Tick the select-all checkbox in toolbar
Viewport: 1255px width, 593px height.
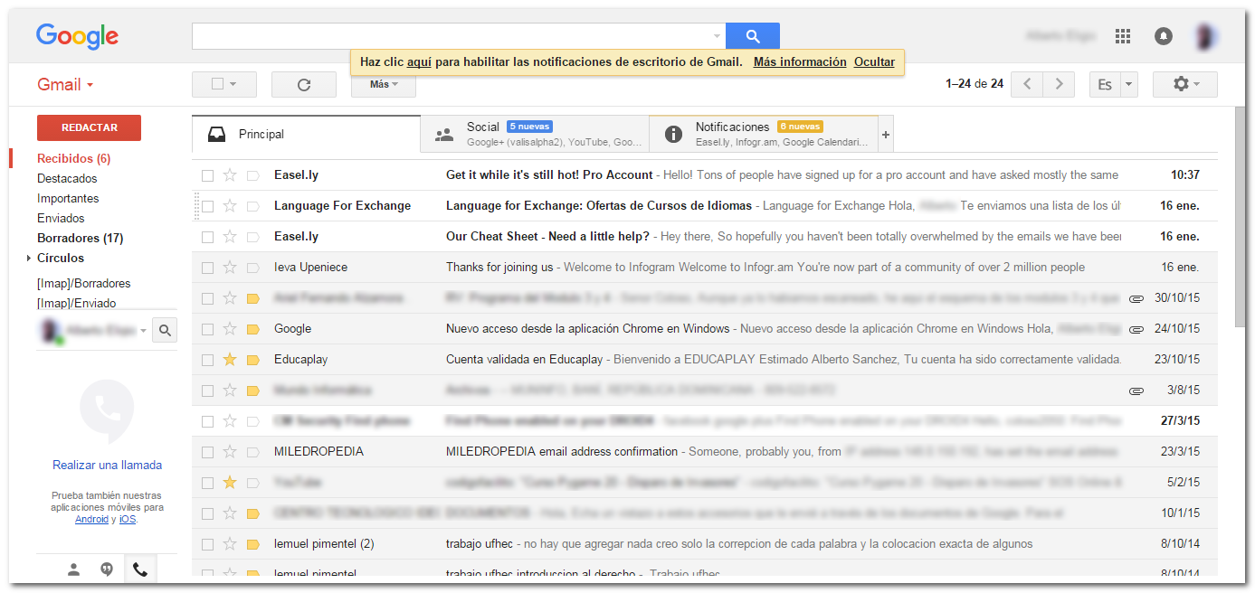pos(217,84)
